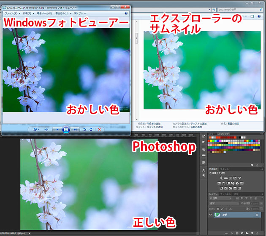The width and height of the screenshot is (266, 236).
Task: Toggle lock position icon in Layers panel
Action: point(226,209)
